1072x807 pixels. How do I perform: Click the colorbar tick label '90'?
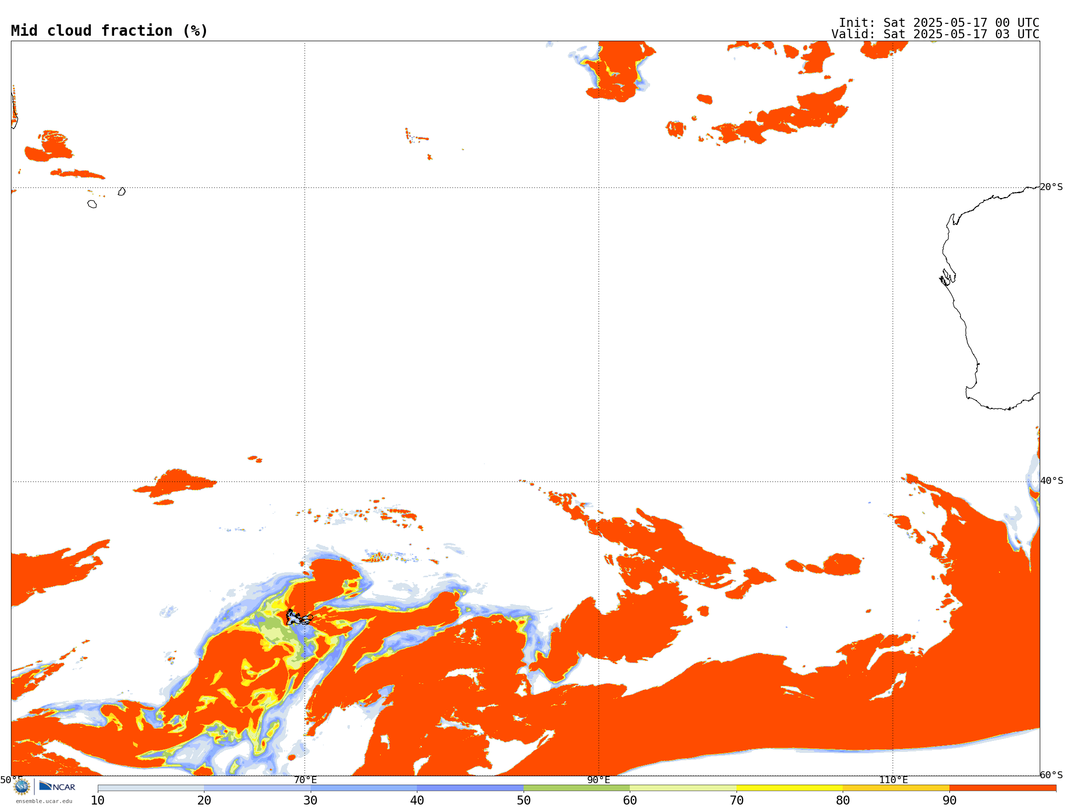pos(949,801)
